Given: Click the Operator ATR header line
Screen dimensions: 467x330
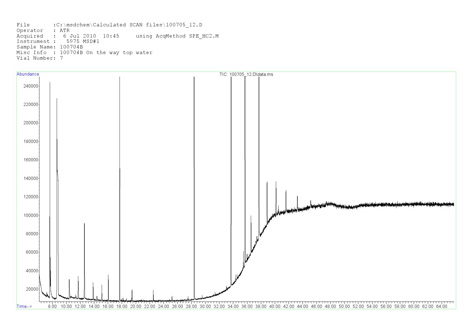Looking at the screenshot, I should point(43,31).
